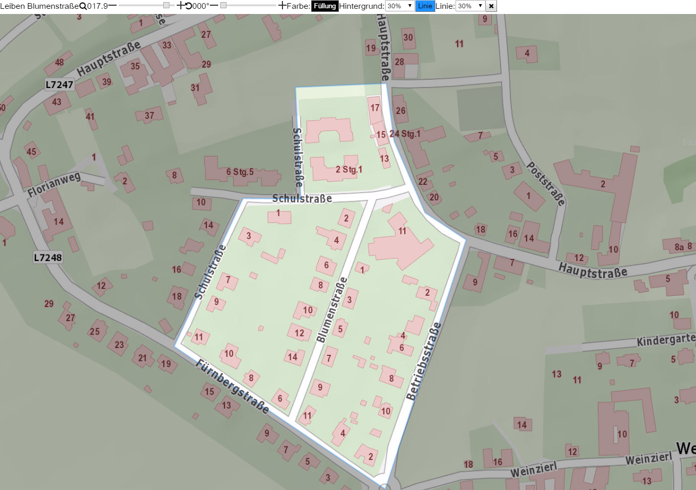The height and width of the screenshot is (490, 696).
Task: Click the rotation plus icon
Action: pyautogui.click(x=282, y=6)
